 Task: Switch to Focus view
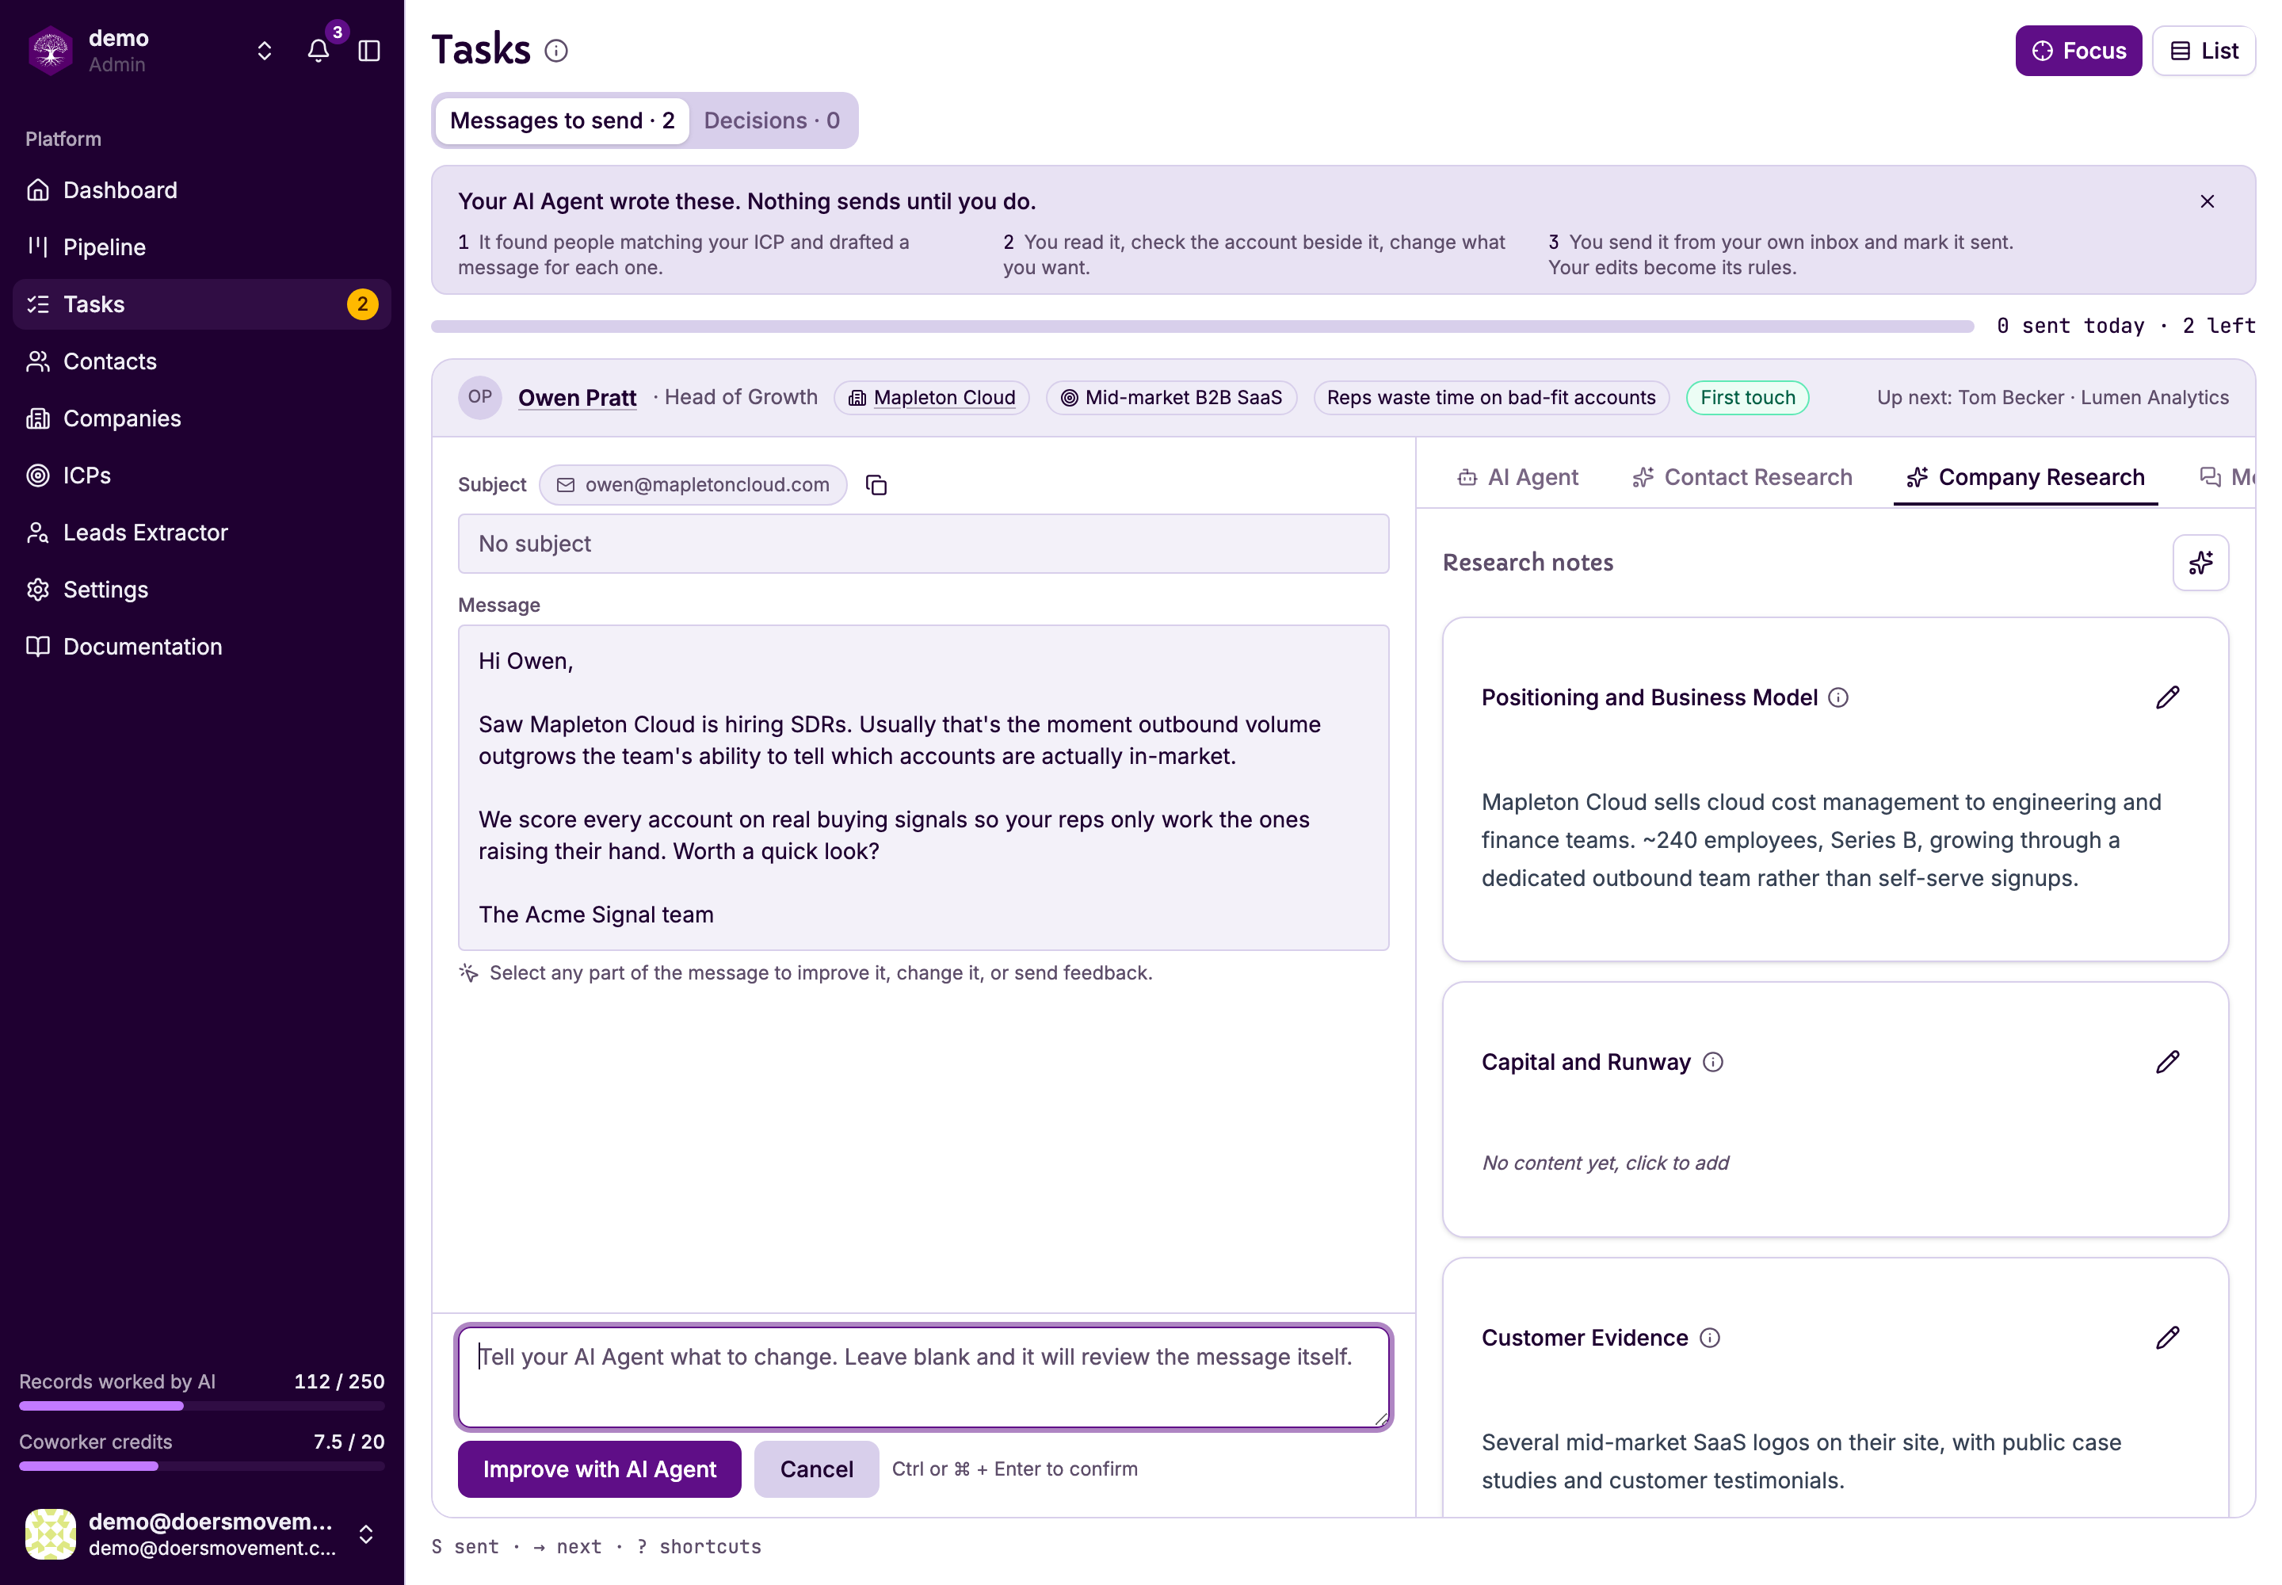pos(2078,51)
